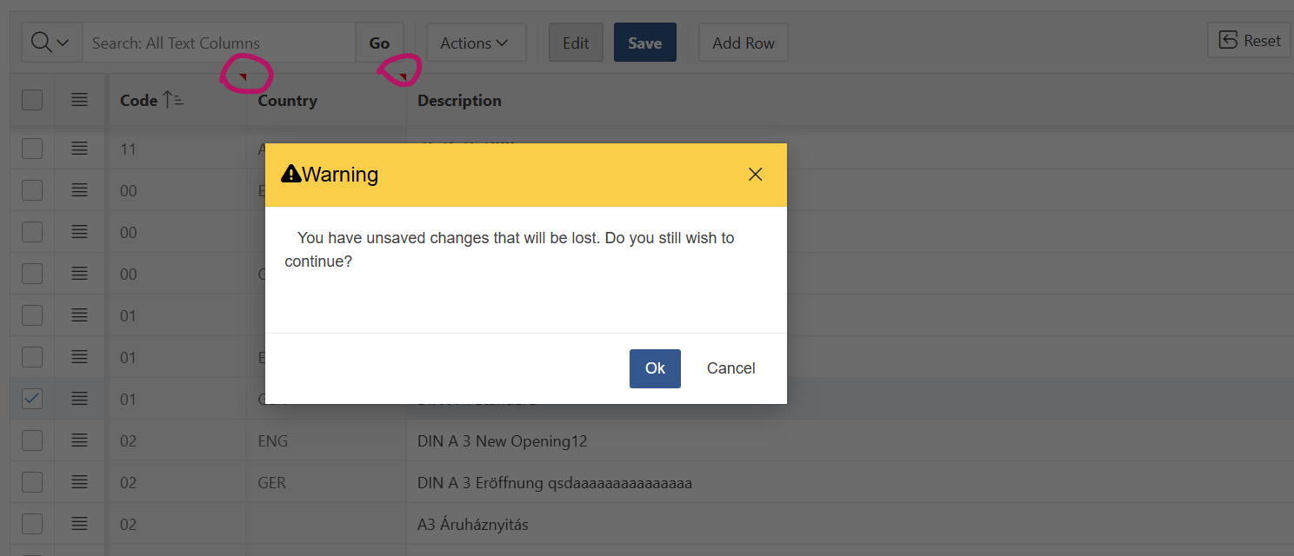Viewport: 1294px width, 556px height.
Task: Click the "ENG" country cell
Action: coord(273,441)
